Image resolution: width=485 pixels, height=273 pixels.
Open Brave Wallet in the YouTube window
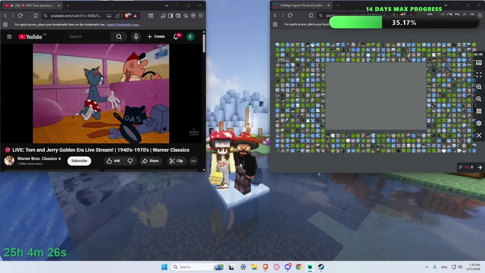coord(178,16)
